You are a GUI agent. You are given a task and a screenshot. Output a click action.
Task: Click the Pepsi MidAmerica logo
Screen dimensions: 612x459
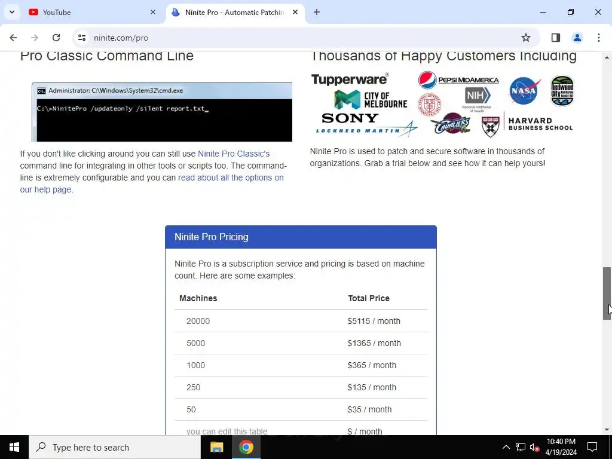point(458,80)
